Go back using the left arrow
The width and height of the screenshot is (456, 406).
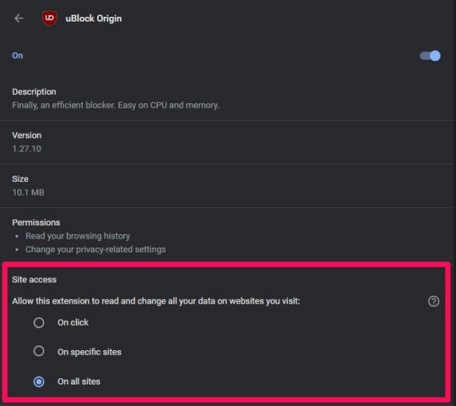(x=19, y=19)
